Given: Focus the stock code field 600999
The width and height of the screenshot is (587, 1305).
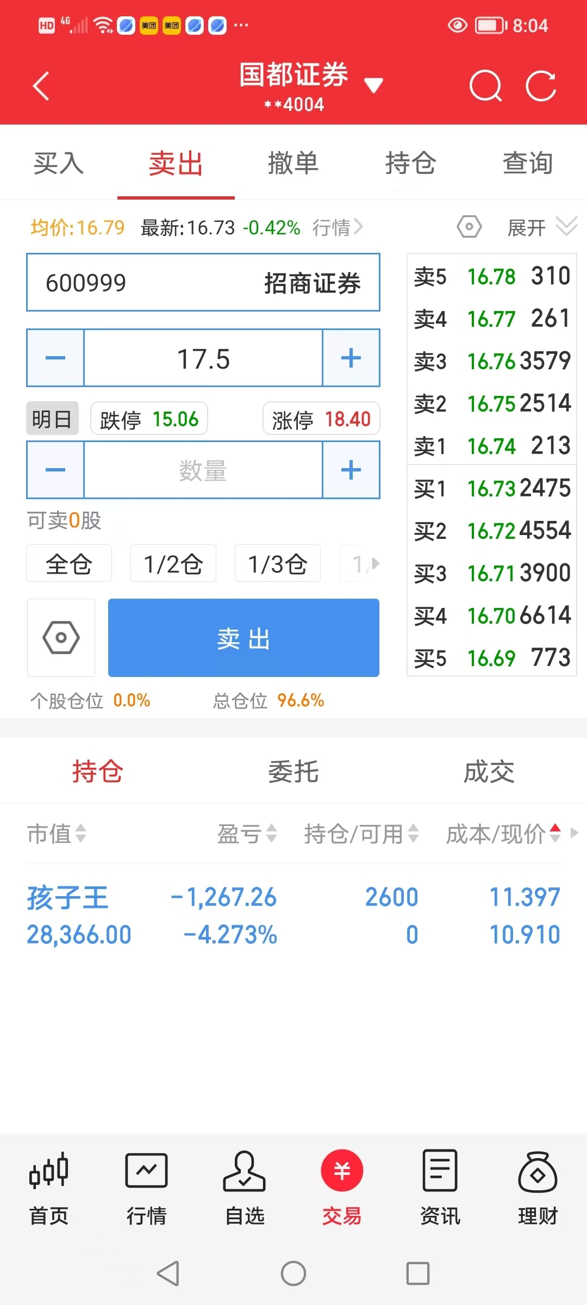Looking at the screenshot, I should click(203, 283).
